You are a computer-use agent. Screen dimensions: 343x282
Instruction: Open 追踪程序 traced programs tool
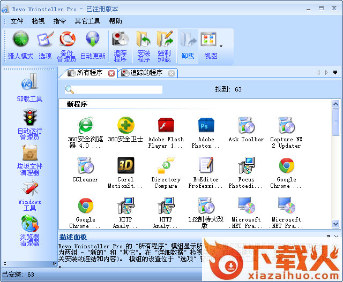pyautogui.click(x=120, y=47)
